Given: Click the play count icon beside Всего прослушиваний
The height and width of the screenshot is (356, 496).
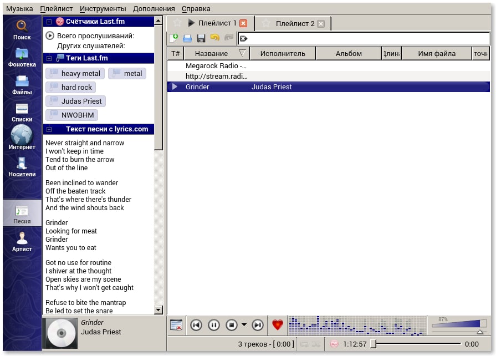Looking at the screenshot, I should tap(50, 35).
